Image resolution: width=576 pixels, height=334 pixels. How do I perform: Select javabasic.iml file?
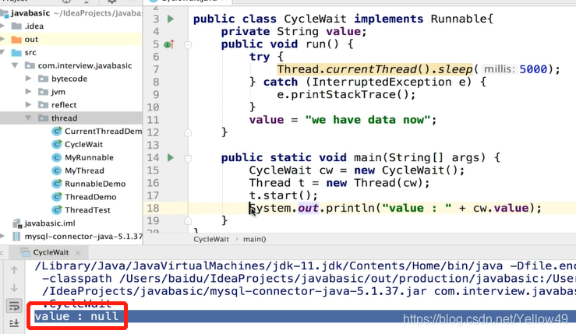pyautogui.click(x=50, y=223)
